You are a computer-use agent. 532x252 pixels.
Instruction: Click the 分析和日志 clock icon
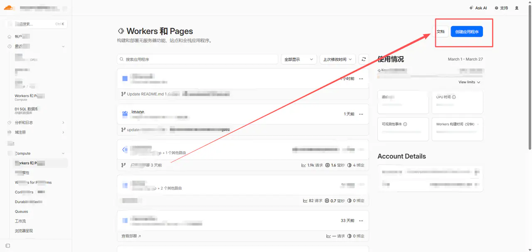pos(10,122)
